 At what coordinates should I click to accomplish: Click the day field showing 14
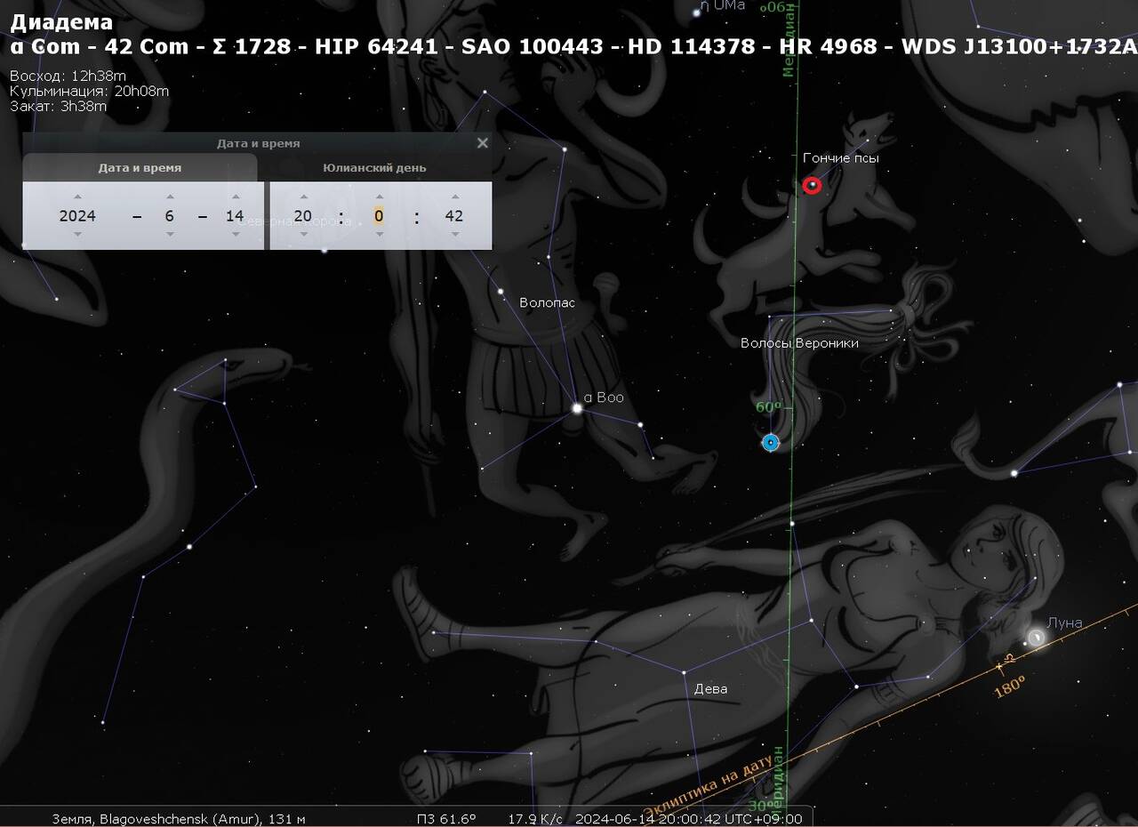coord(236,215)
